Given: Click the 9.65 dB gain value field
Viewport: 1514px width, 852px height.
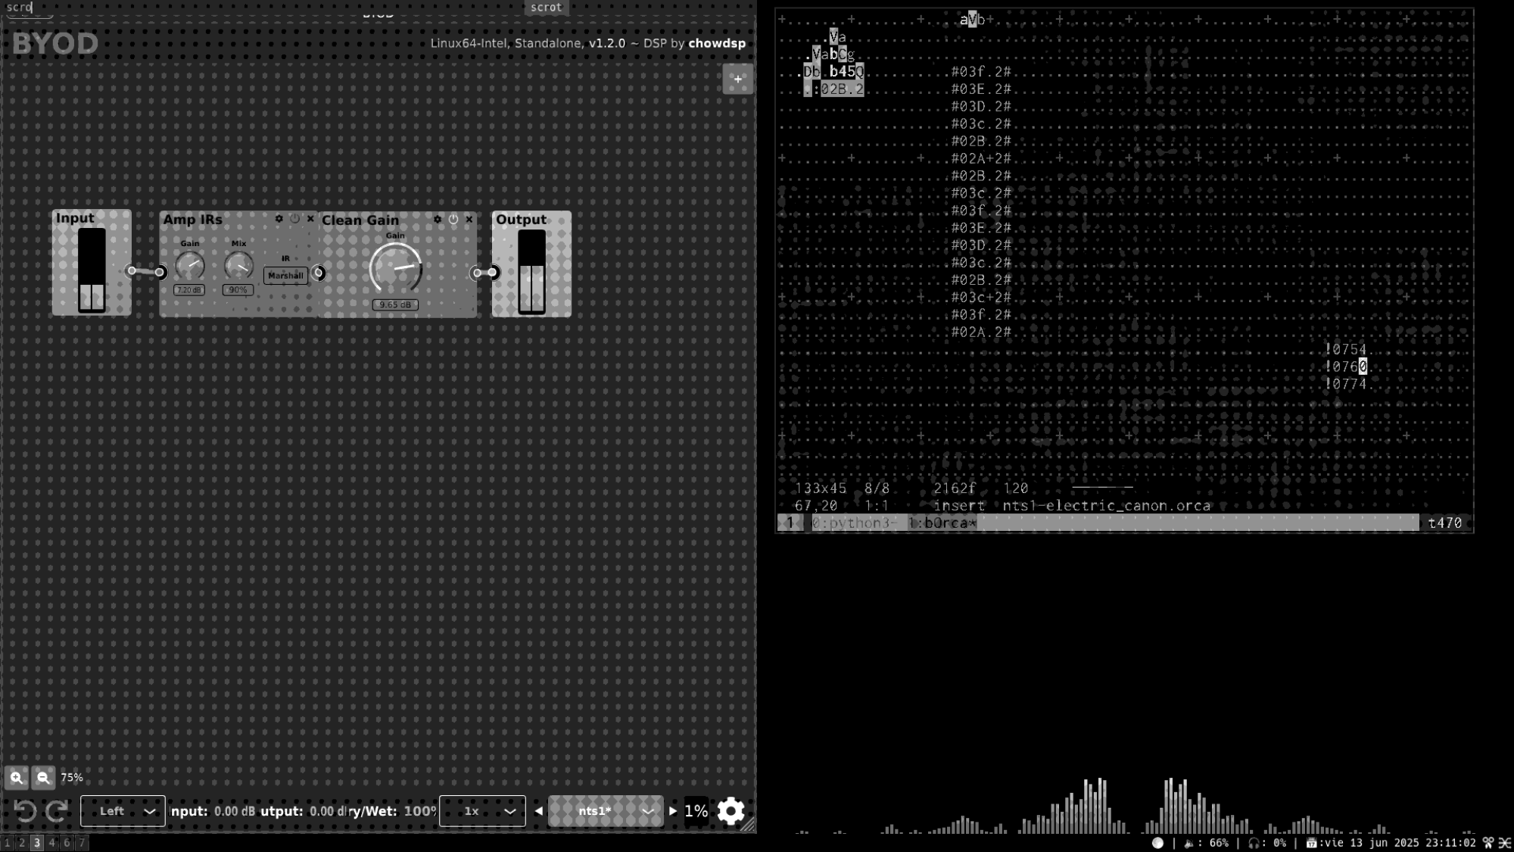Looking at the screenshot, I should tap(395, 304).
